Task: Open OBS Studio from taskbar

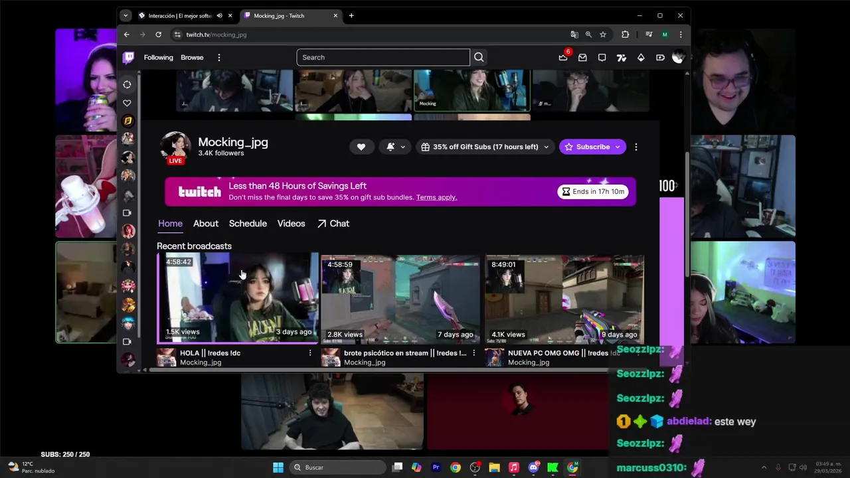Action: point(475,467)
